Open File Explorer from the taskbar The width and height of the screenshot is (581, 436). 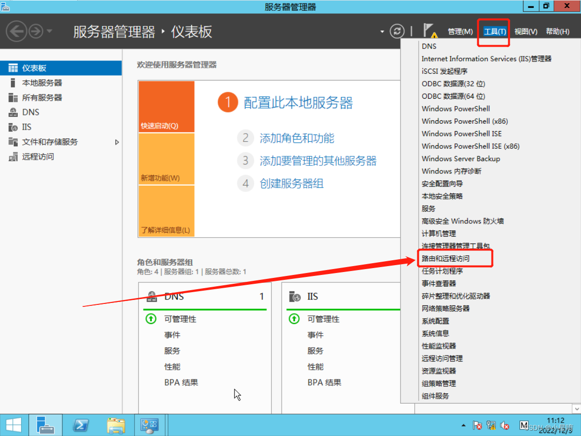(116, 425)
